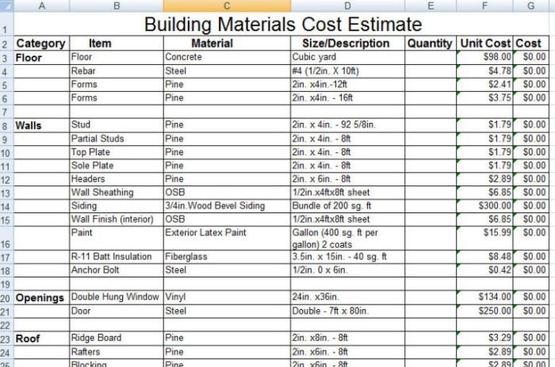Select row 7 header

pos(5,112)
